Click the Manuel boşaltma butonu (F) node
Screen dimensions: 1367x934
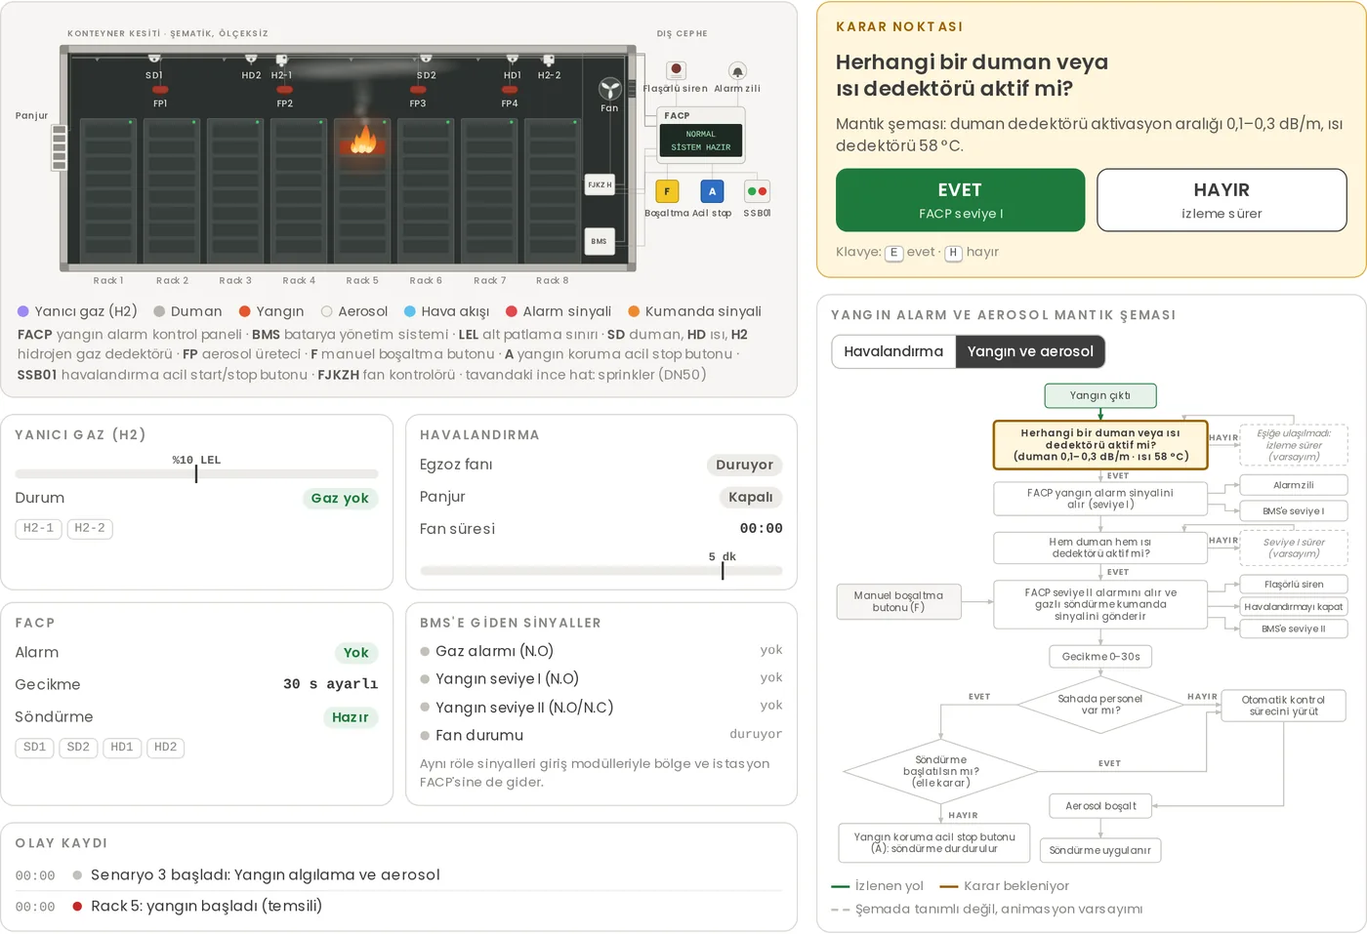click(898, 601)
